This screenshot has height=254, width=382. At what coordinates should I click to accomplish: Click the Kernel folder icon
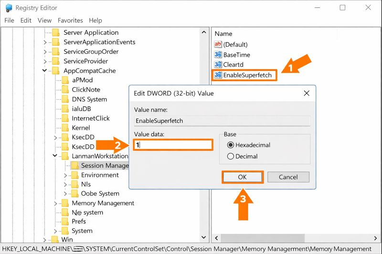pos(65,128)
